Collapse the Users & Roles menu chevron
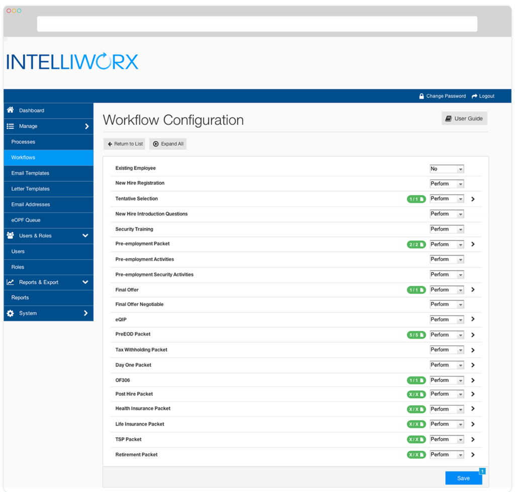Viewport: 515px width, 492px height. tap(85, 235)
